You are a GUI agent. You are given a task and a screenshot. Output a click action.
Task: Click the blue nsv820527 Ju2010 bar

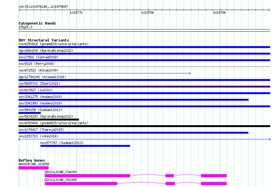(x=144, y=93)
